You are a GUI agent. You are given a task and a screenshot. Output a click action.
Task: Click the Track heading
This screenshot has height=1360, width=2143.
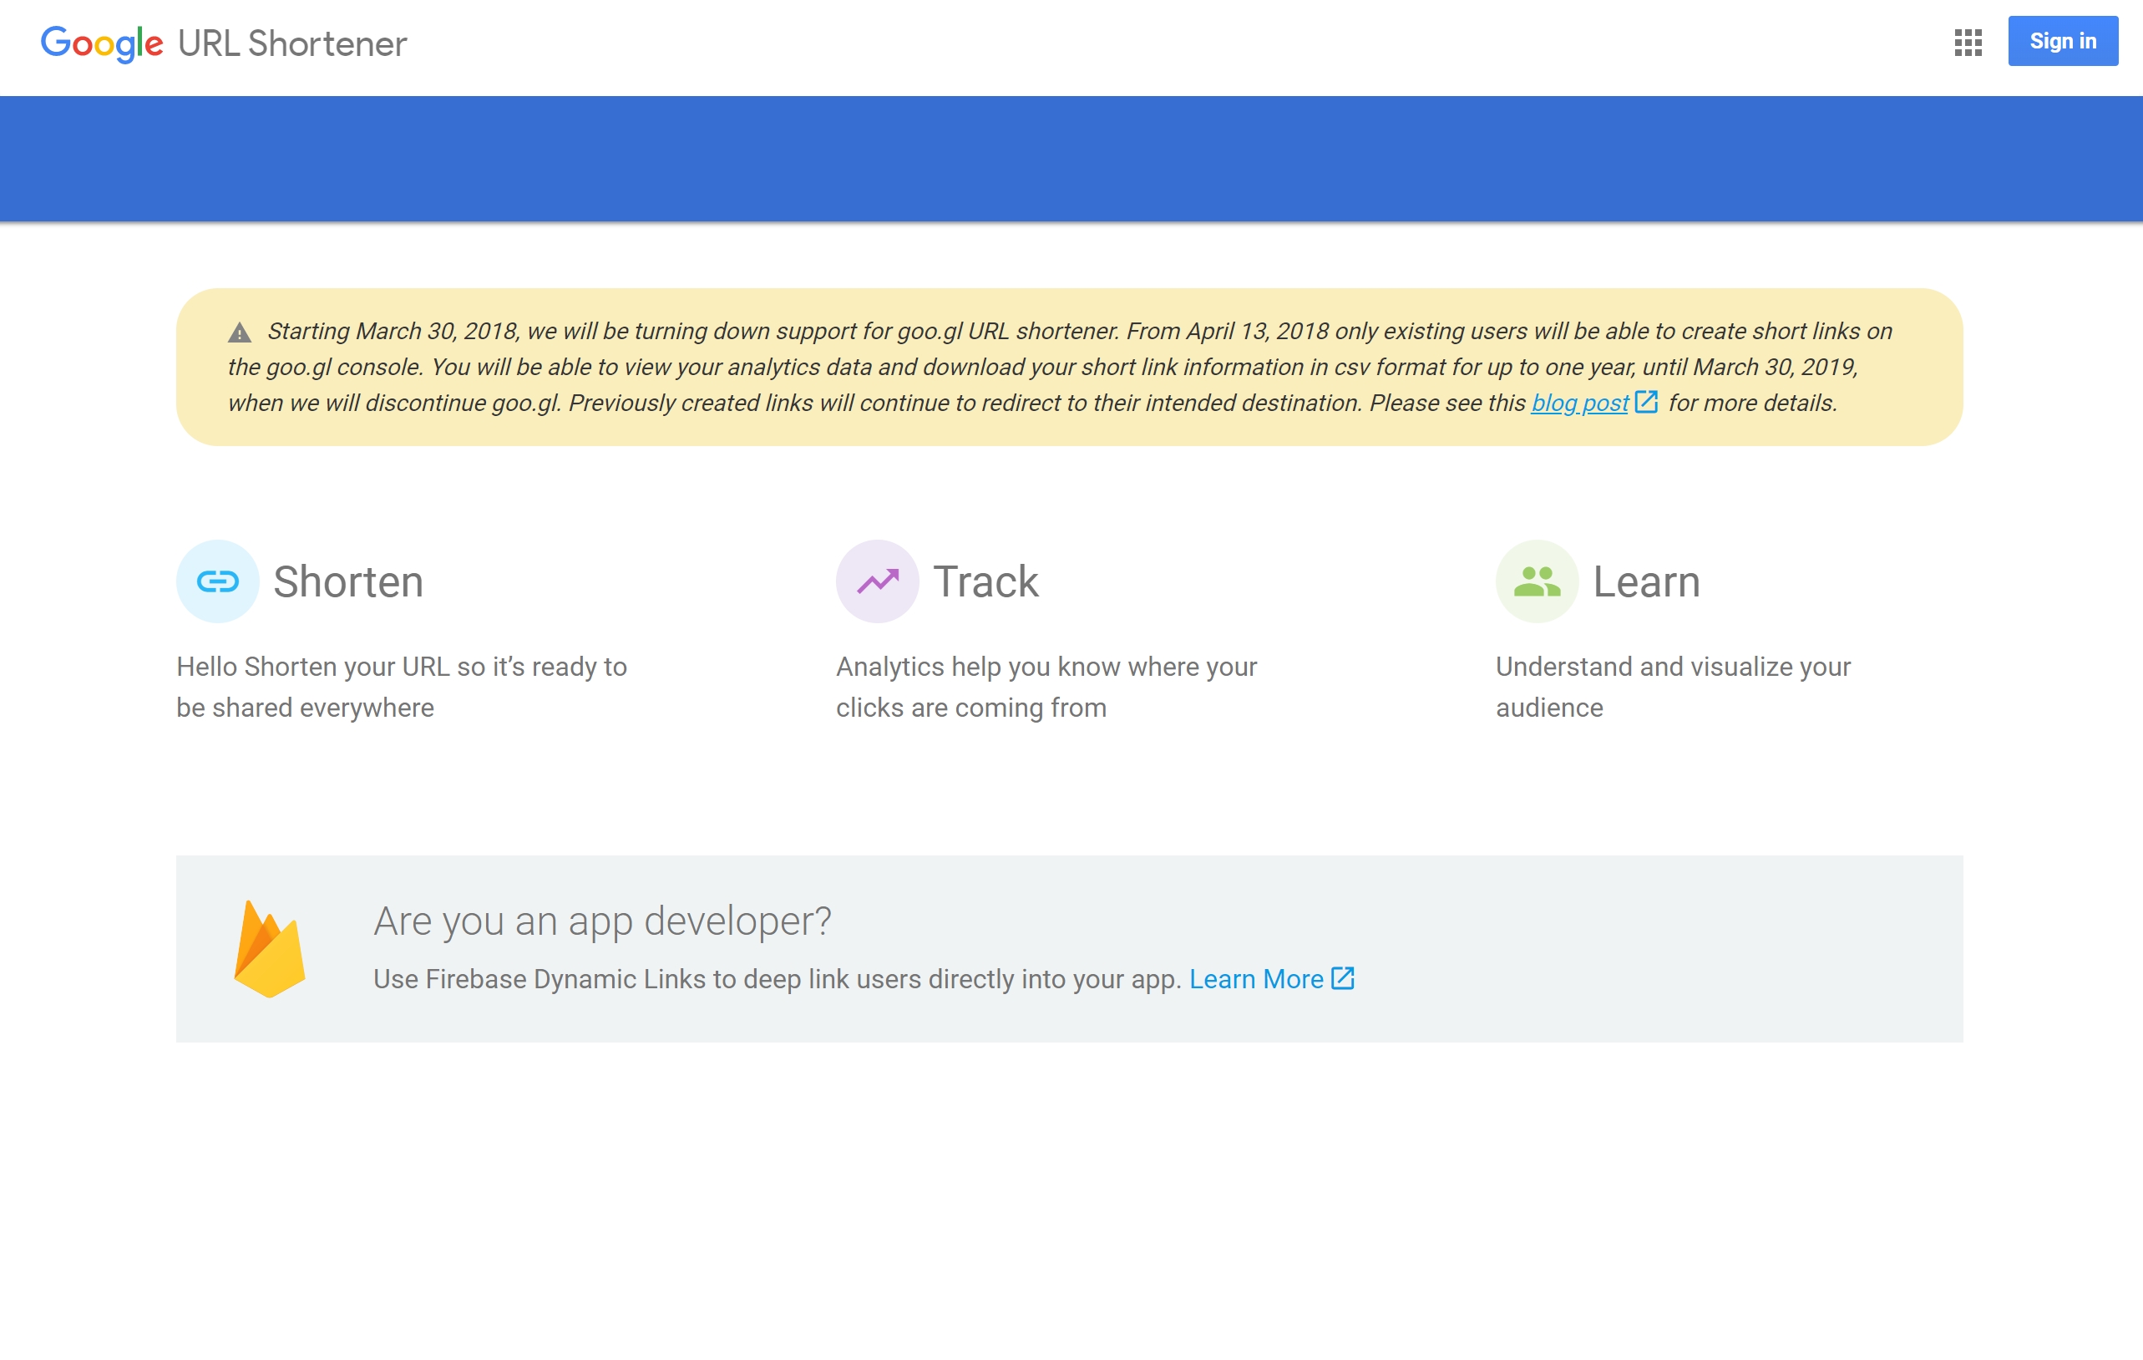[985, 581]
